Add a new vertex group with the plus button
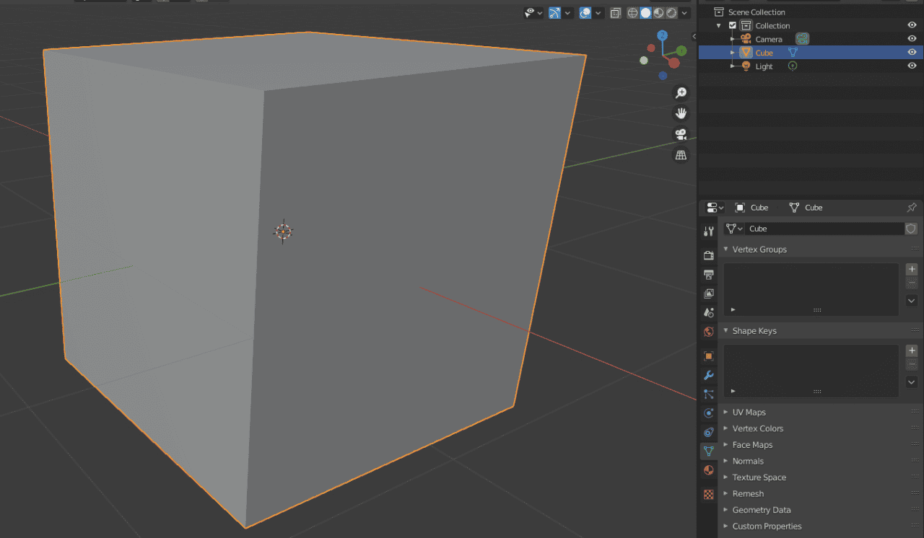This screenshot has width=924, height=538. tap(911, 268)
